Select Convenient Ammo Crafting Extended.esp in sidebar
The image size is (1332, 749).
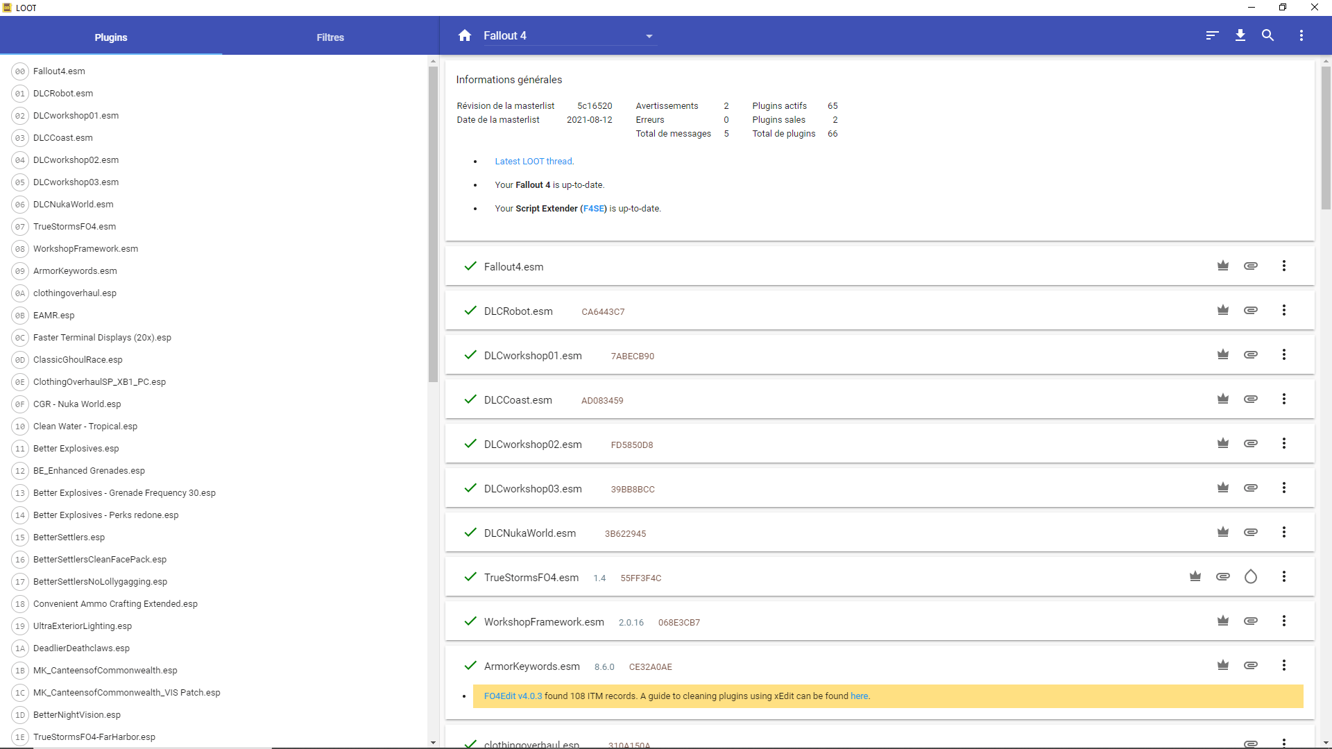point(215,604)
